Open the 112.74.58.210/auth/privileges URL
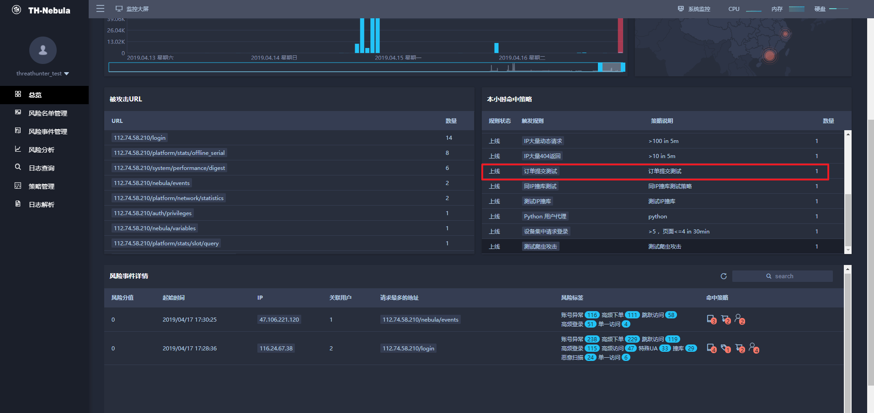This screenshot has height=413, width=874. 153,213
